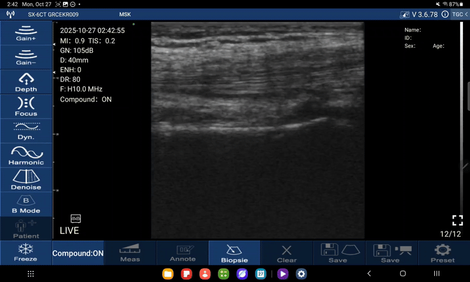Screen dimensions: 470x282
Task: Open the Patient info panel
Action: [26, 229]
